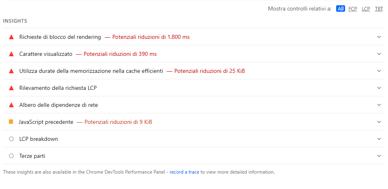Image resolution: width=388 pixels, height=189 pixels.
Task: Click gray circle icon beside Terze parti
Action: [x=11, y=156]
